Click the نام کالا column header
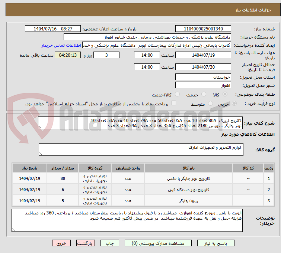The image size is (281, 253). 188,168
